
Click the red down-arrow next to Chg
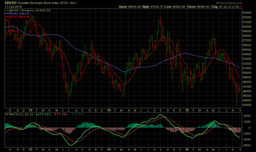coord(241,7)
